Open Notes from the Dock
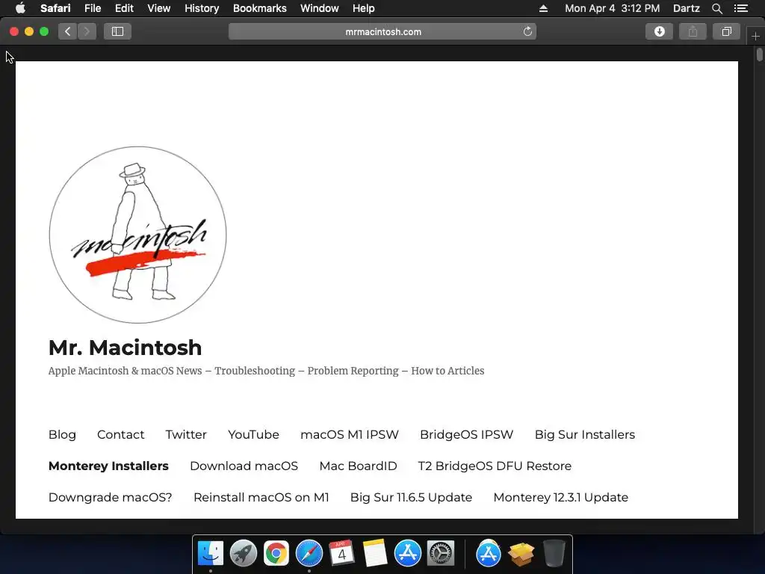 (375, 554)
